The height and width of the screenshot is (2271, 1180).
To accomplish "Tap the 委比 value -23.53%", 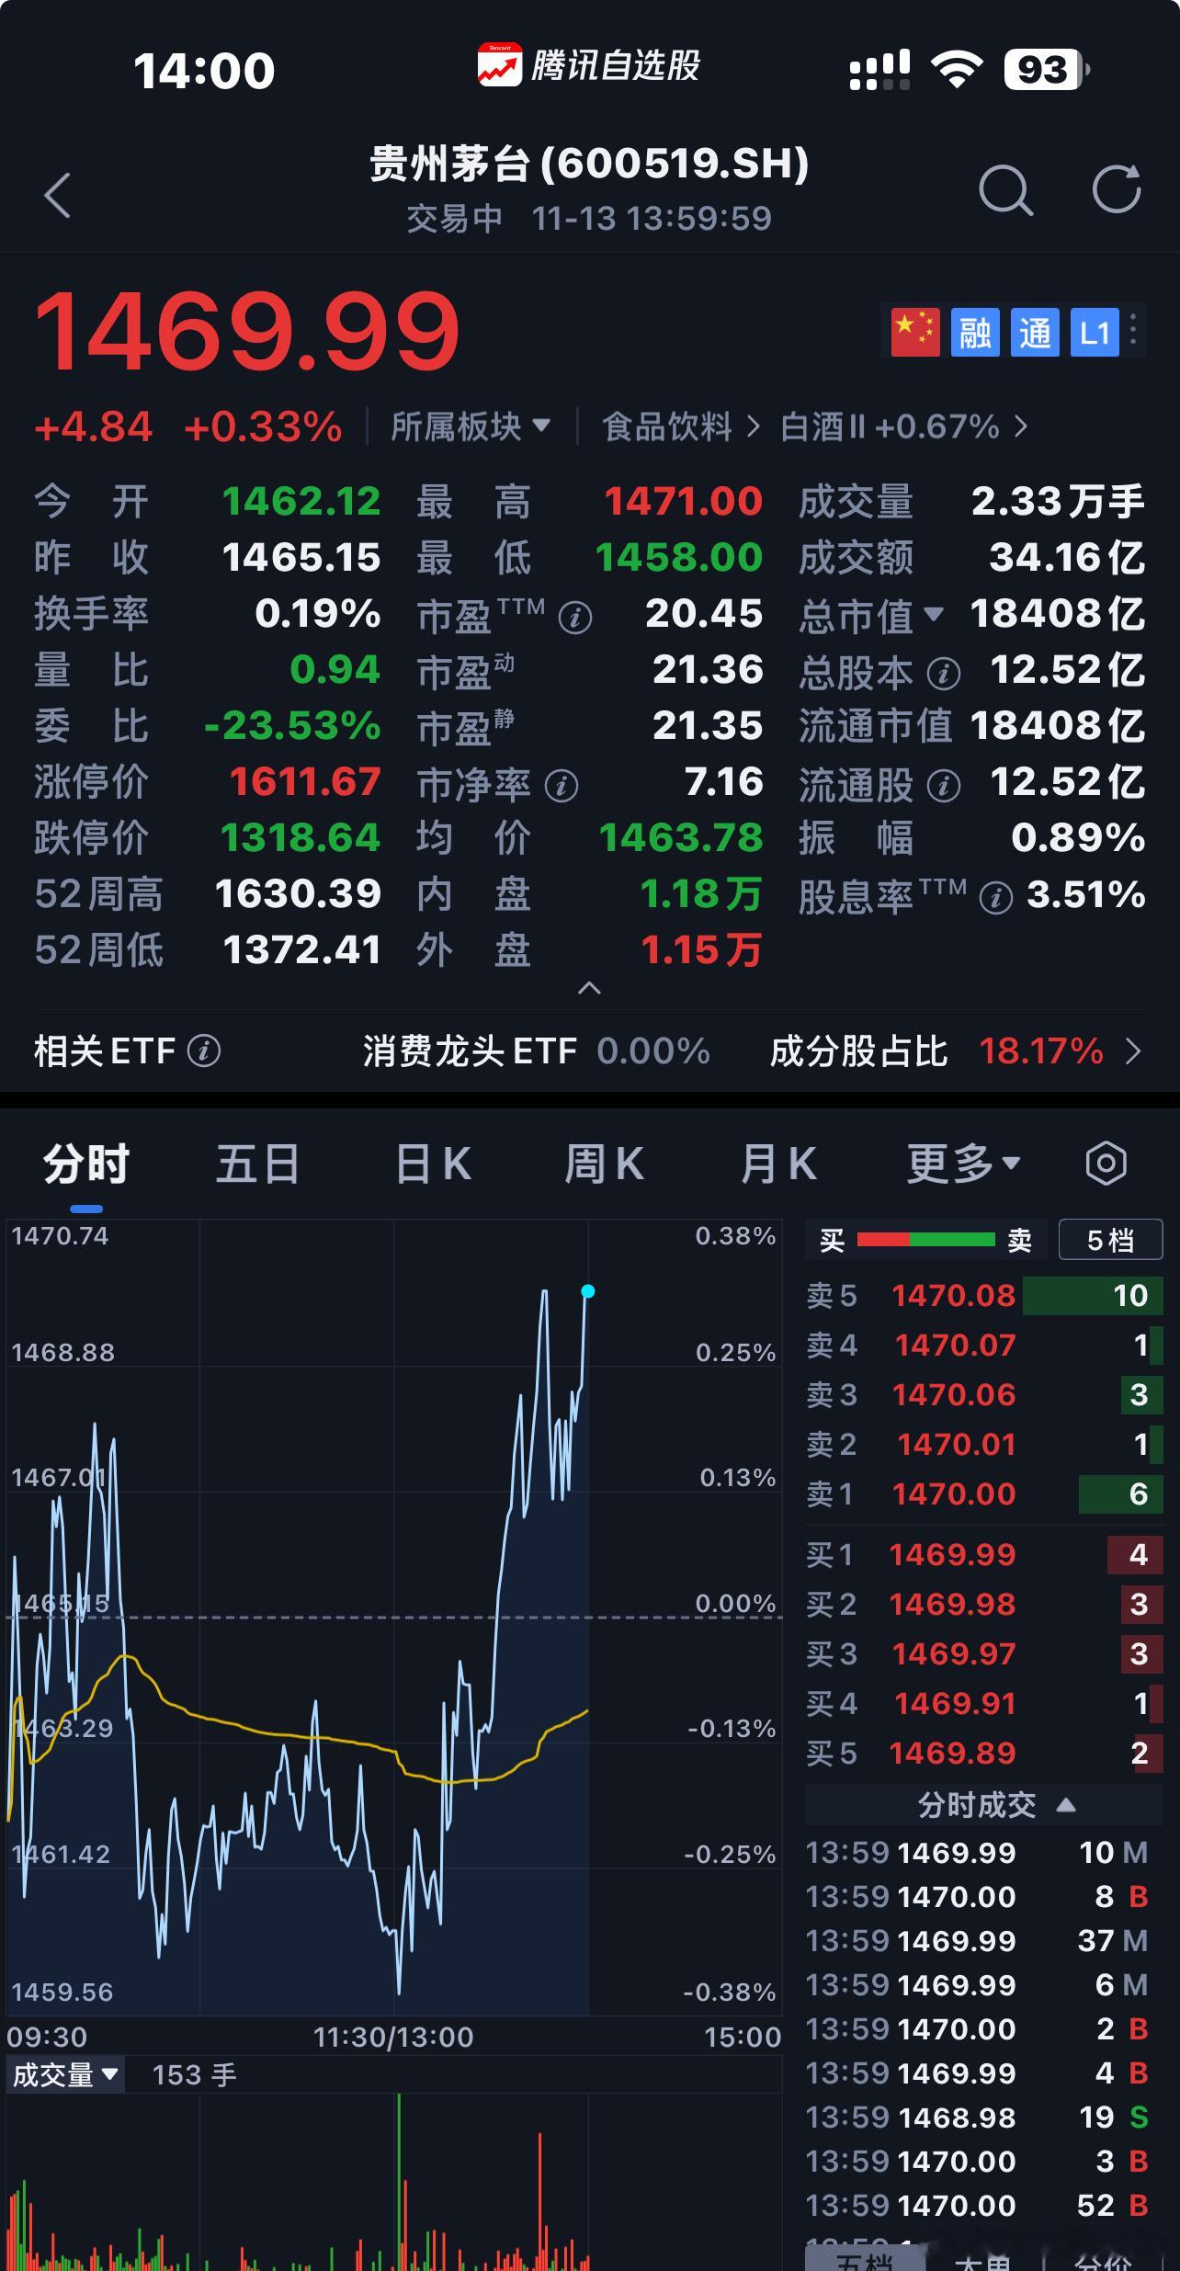I will point(292,726).
